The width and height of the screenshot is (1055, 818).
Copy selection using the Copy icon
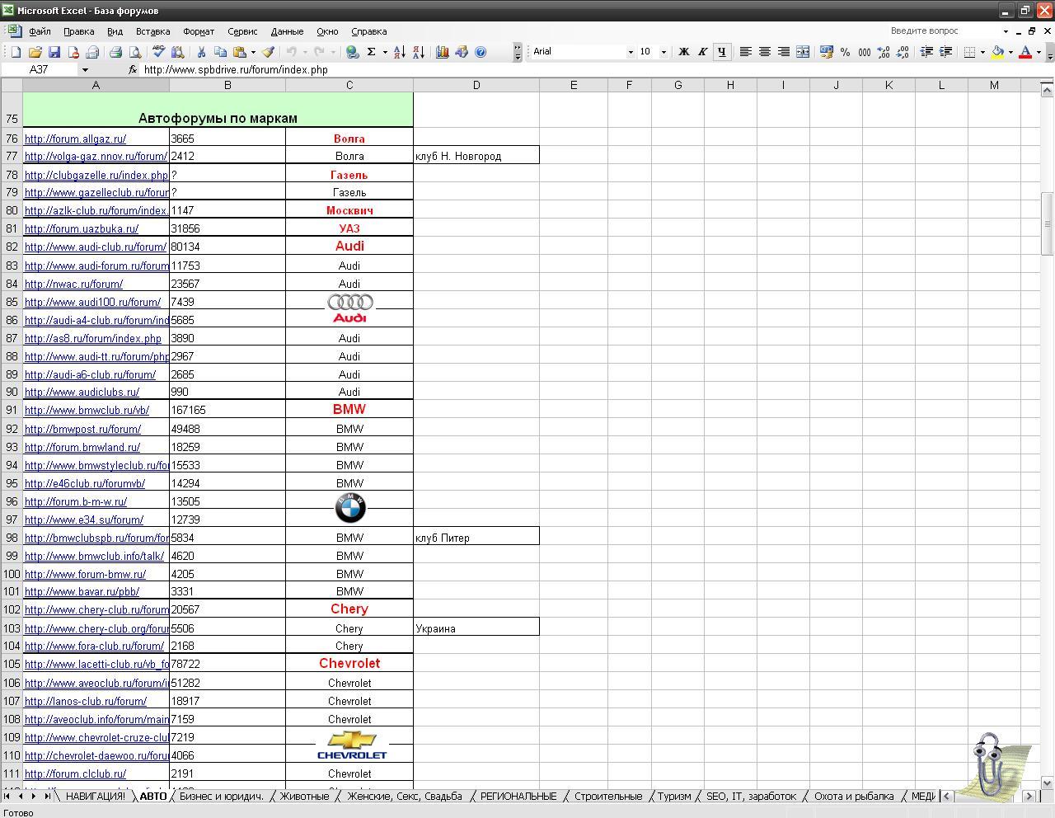coord(220,52)
